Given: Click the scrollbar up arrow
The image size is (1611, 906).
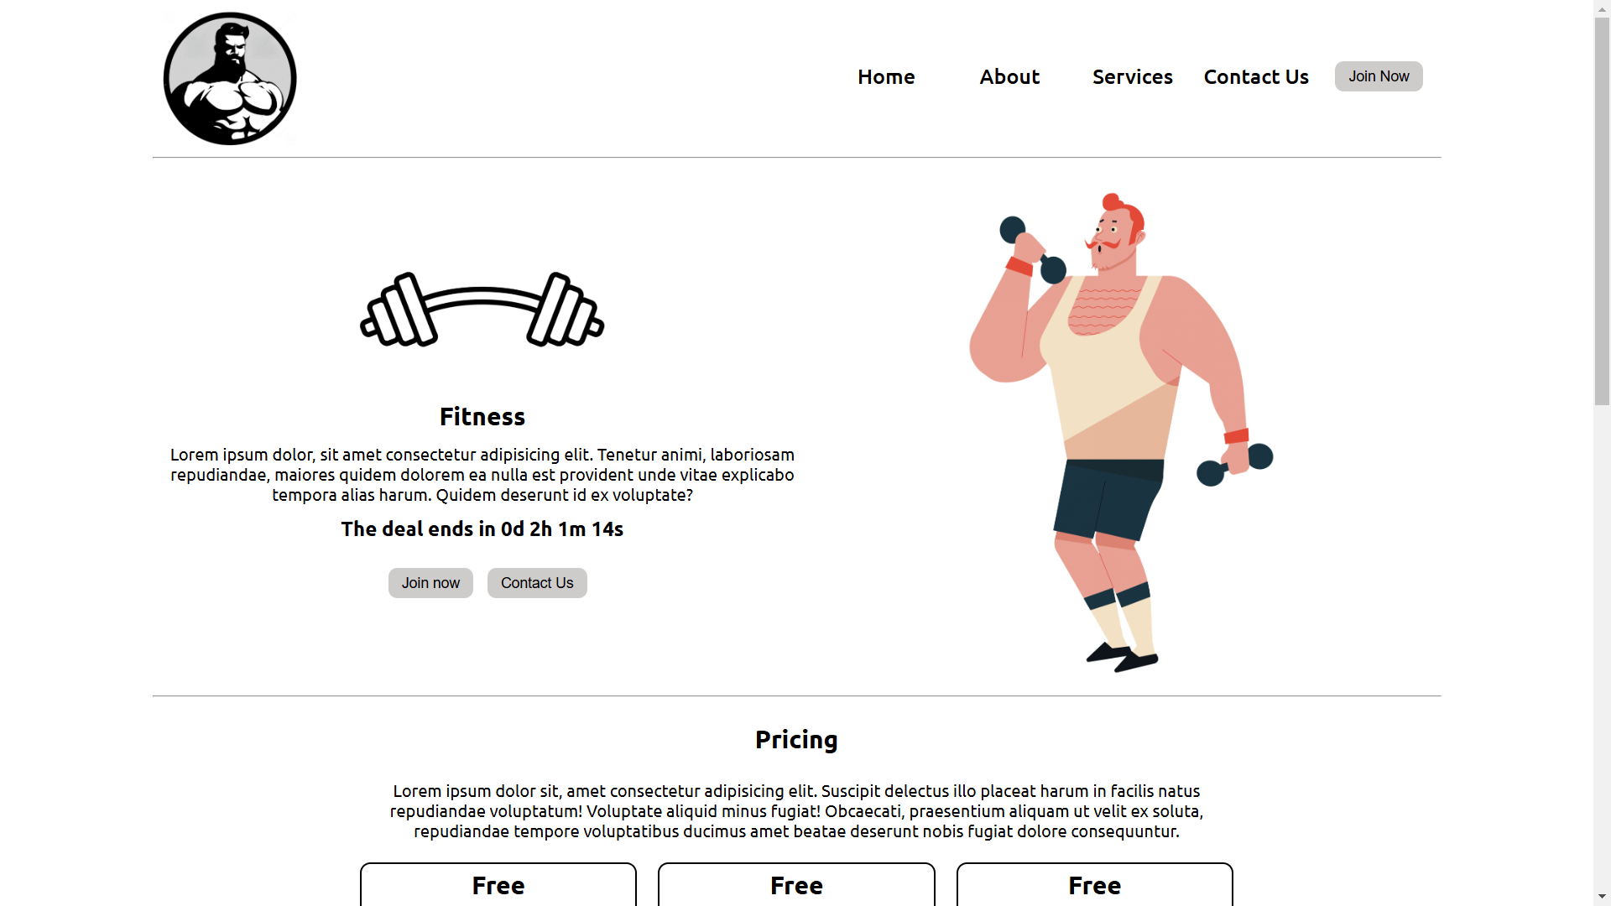Looking at the screenshot, I should pos(1602,8).
